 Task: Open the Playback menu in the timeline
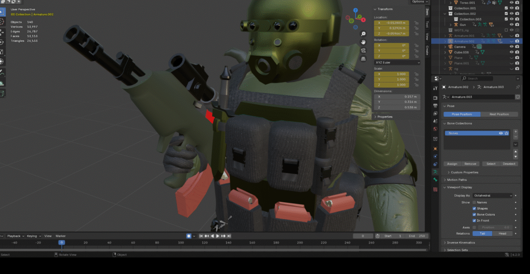pos(16,236)
